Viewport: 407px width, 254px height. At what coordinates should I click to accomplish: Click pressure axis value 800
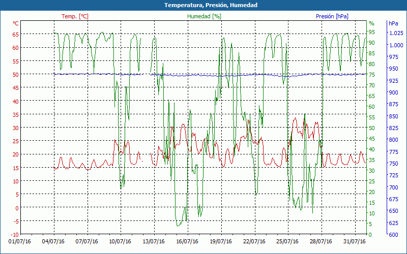coord(393,140)
